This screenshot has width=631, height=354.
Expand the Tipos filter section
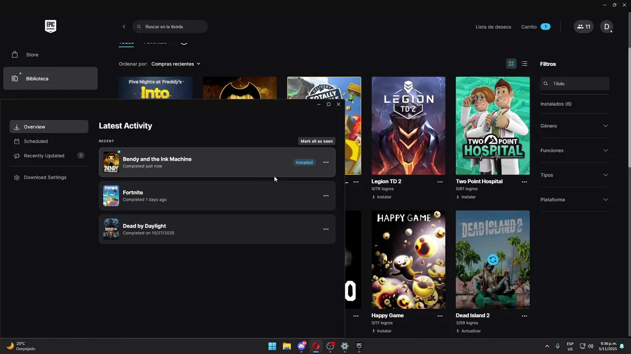(x=574, y=175)
